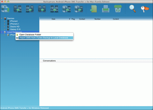
Task: Click the green zoom window button
Action: coord(8,2)
